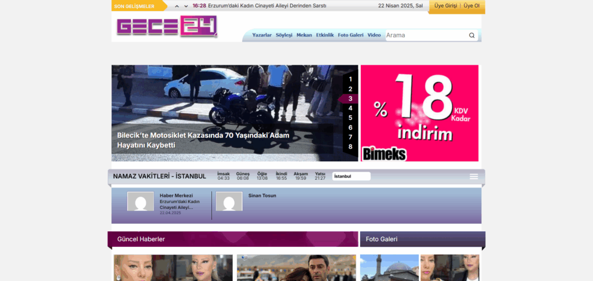Open the Yazarlar menu item
Viewport: 593px width, 281px height.
click(x=262, y=35)
